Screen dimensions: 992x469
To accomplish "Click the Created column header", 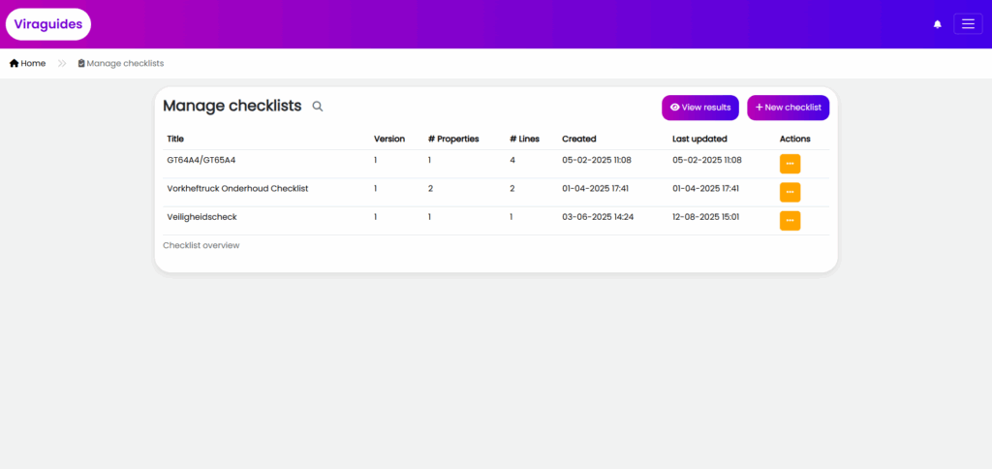I will [579, 139].
